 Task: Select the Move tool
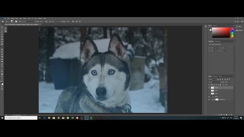click(x=2, y=27)
